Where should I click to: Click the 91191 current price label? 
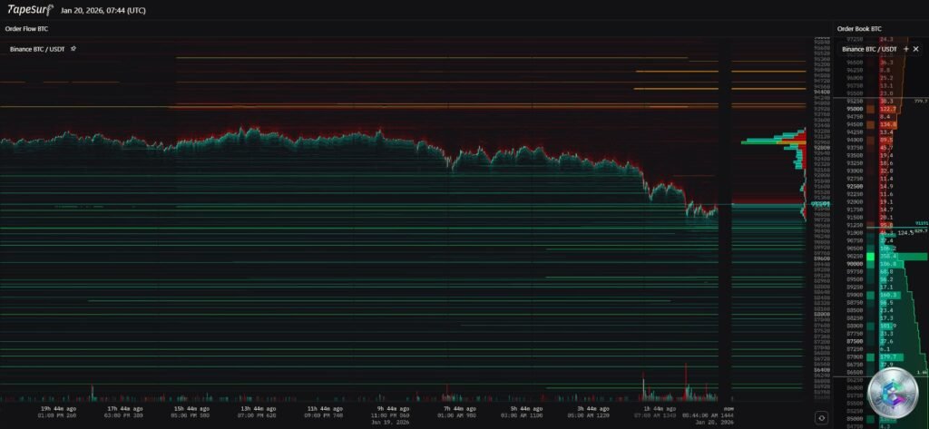click(921, 223)
